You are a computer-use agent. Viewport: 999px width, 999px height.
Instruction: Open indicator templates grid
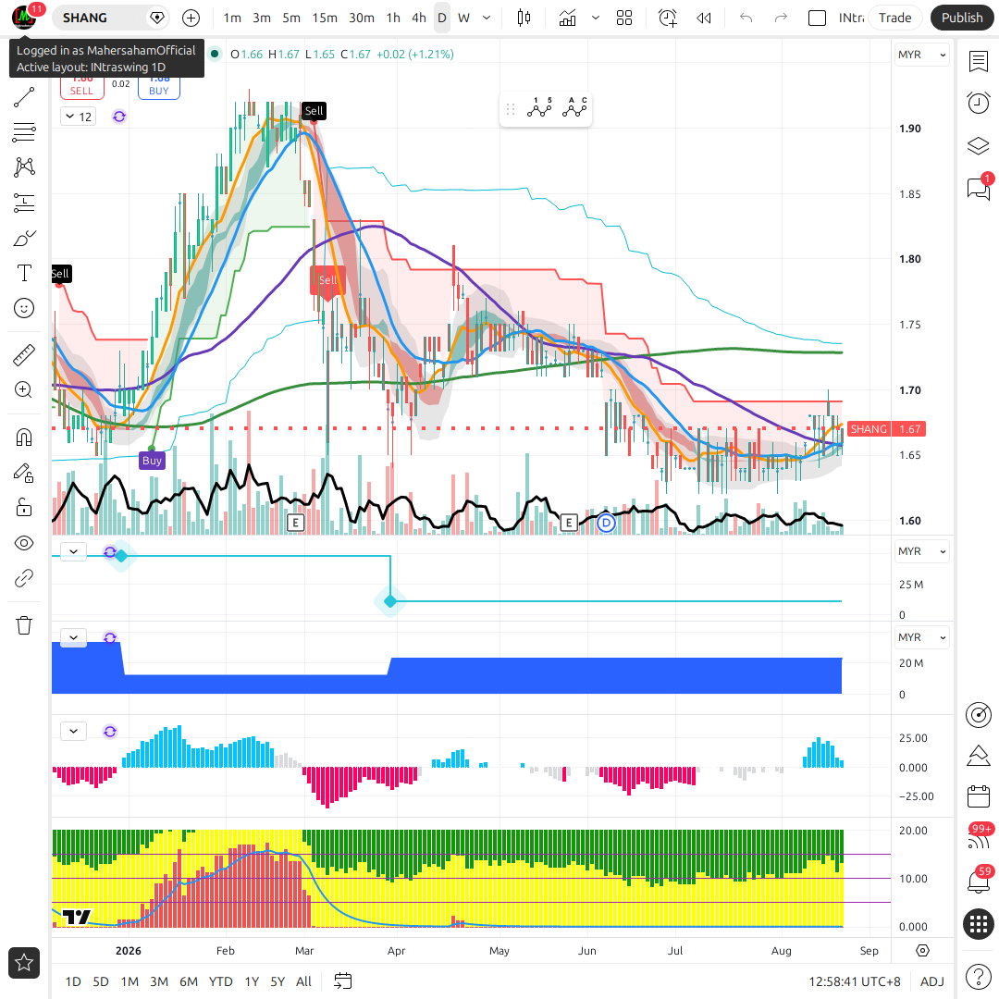click(624, 18)
